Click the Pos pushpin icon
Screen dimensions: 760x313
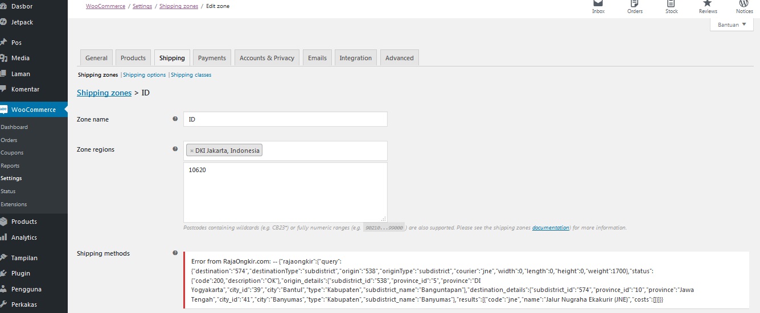[x=3, y=42]
